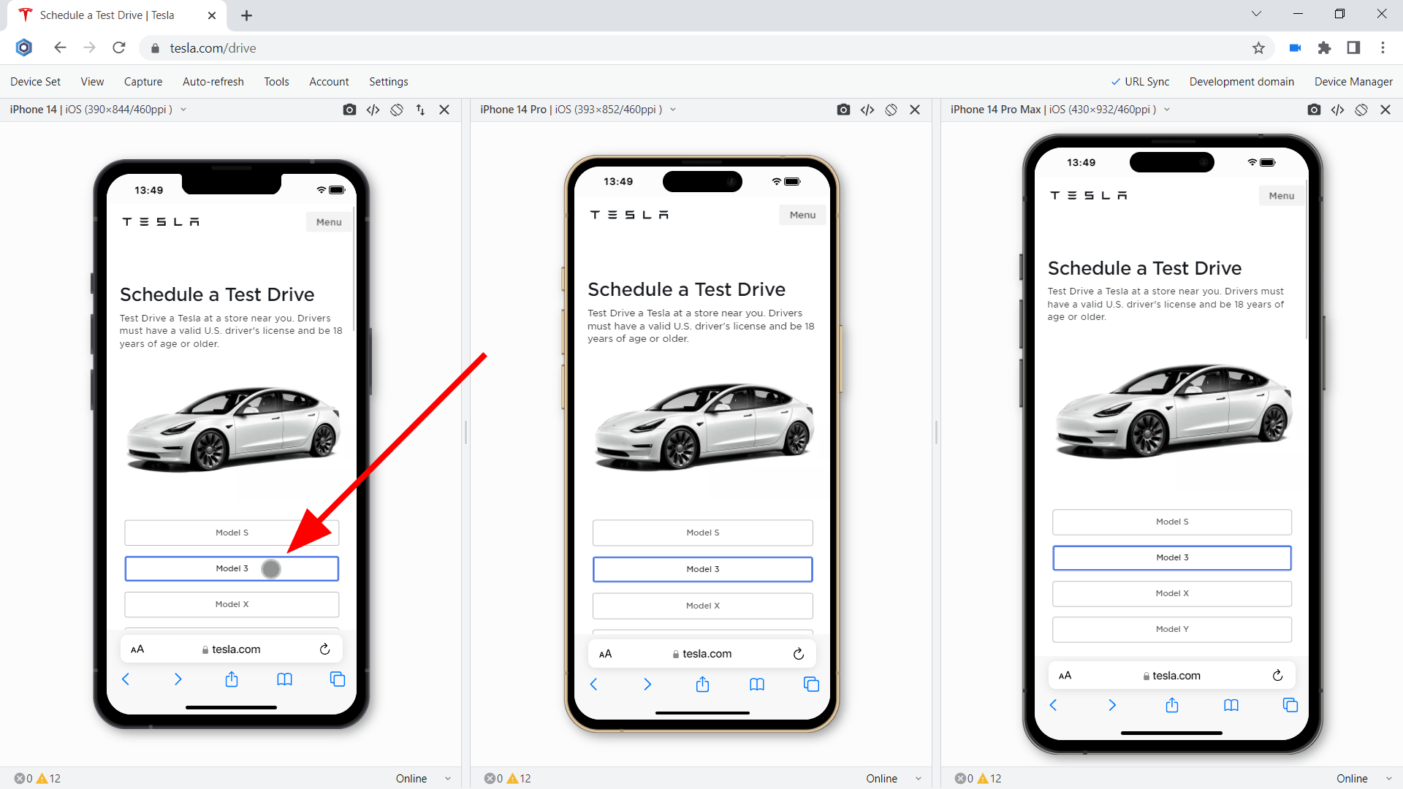The image size is (1403, 789).
Task: Open Chrome side panel icon
Action: [1353, 48]
